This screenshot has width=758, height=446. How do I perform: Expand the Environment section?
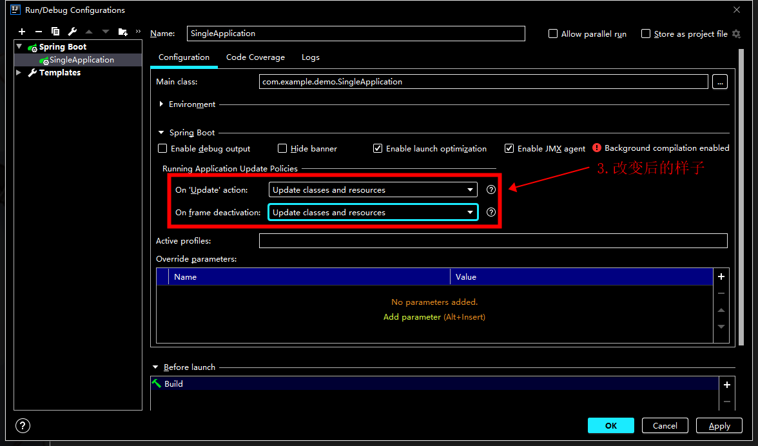[161, 104]
